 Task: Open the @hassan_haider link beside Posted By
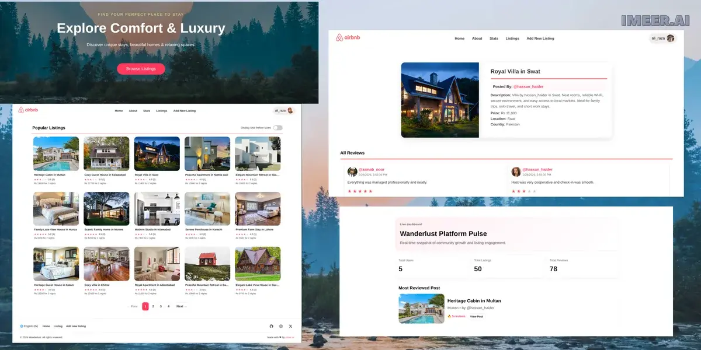click(x=528, y=86)
